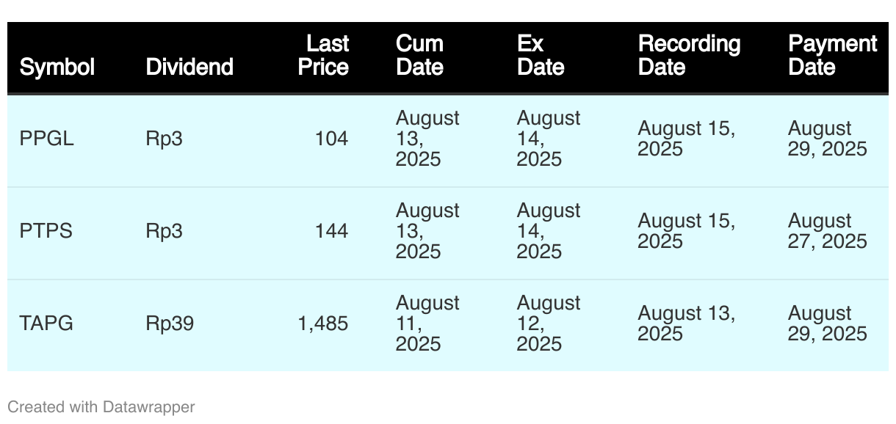
Task: Click the August 13, 2025 recording date
Action: point(687,324)
